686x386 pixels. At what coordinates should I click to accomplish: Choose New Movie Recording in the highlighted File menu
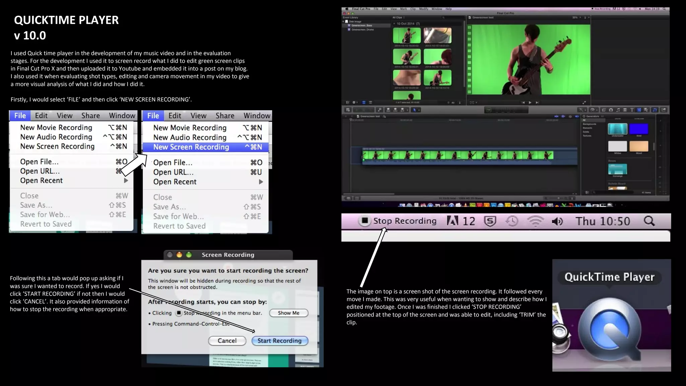click(x=206, y=128)
